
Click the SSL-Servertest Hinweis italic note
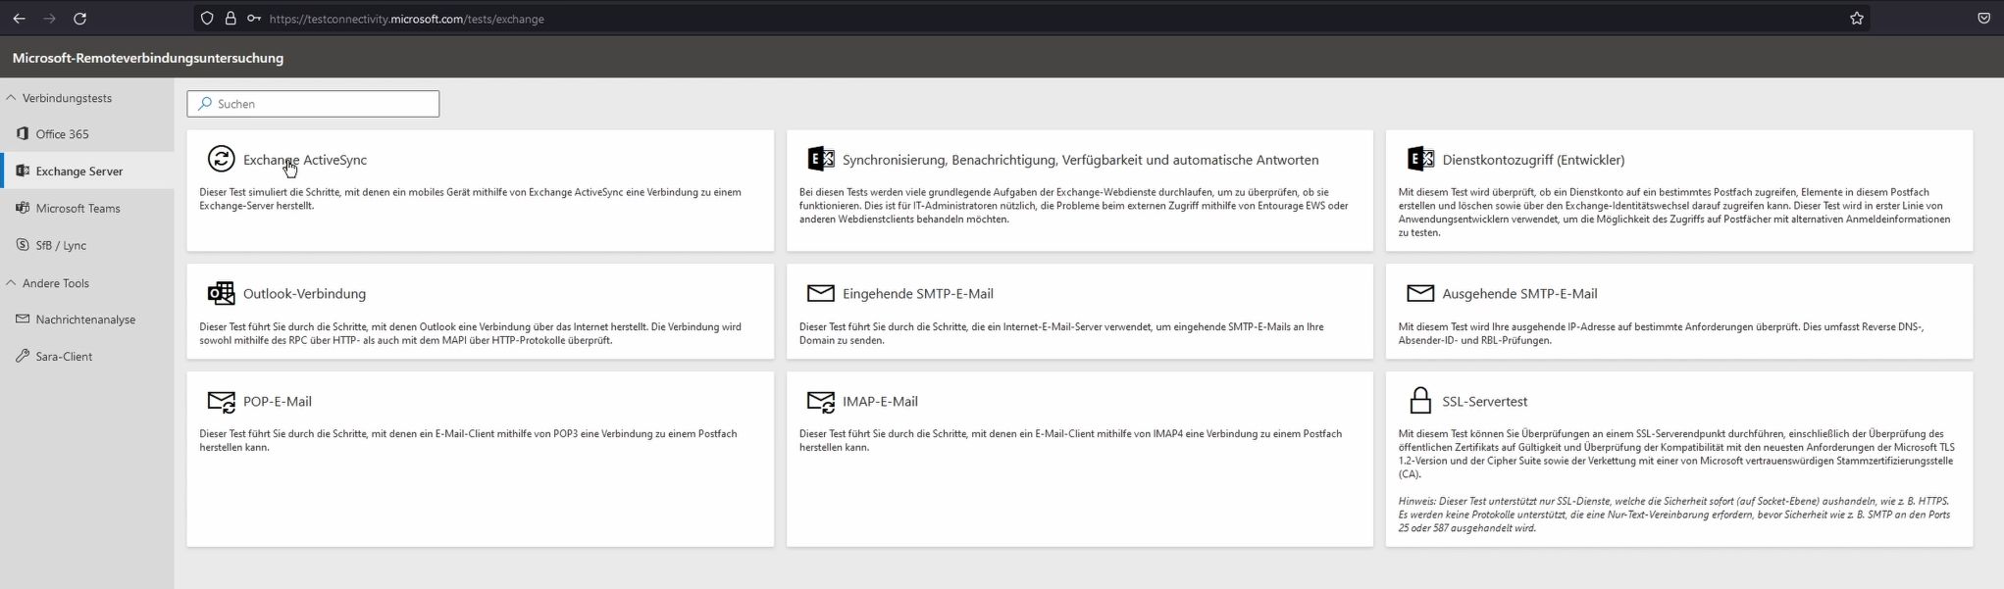(1674, 514)
